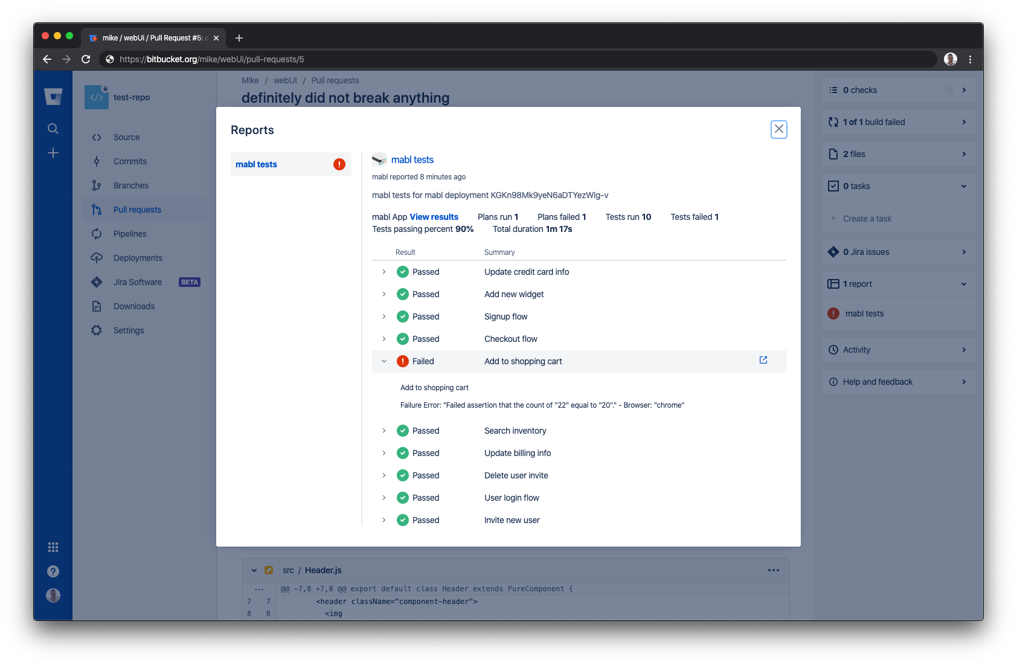
Task: Click the create plus icon in left bar
Action: point(53,153)
